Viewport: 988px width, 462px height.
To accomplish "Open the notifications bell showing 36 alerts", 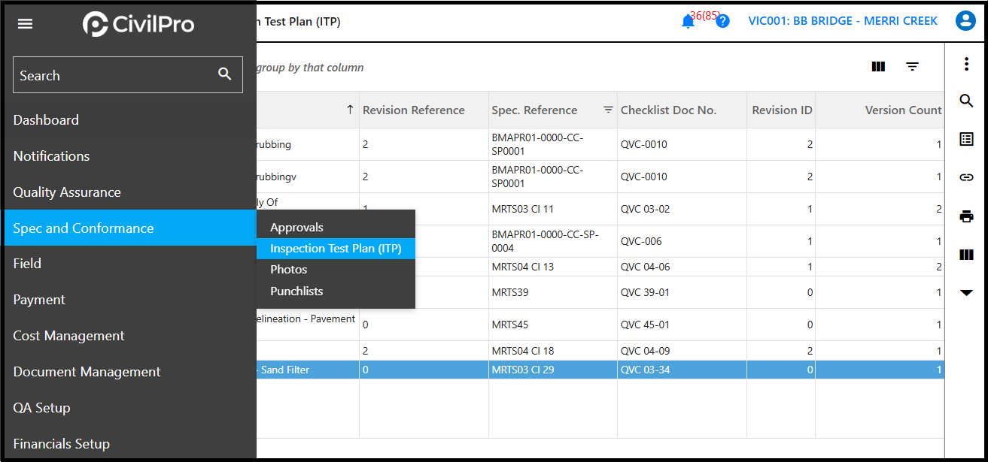I will point(688,20).
